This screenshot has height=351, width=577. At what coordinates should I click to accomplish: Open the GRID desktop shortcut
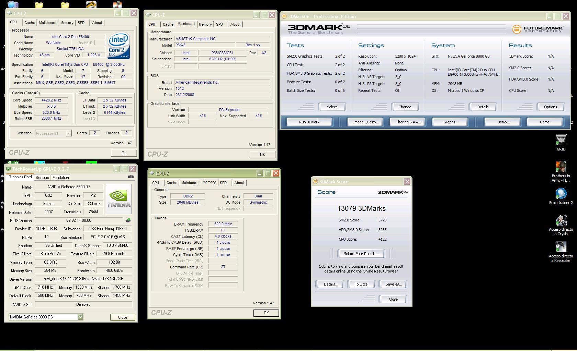561,143
